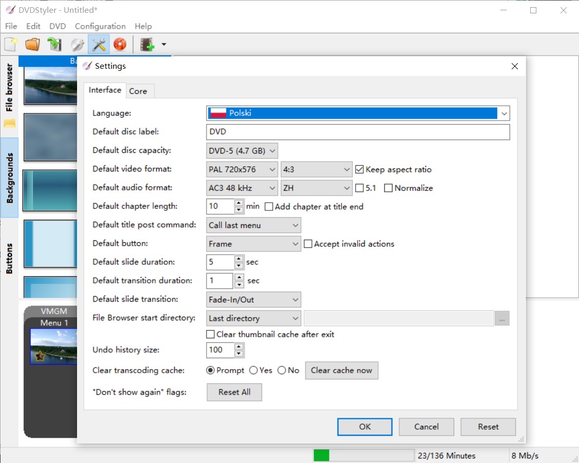This screenshot has width=579, height=463.
Task: Select the teal striped background thumbnail
Action: point(50,190)
